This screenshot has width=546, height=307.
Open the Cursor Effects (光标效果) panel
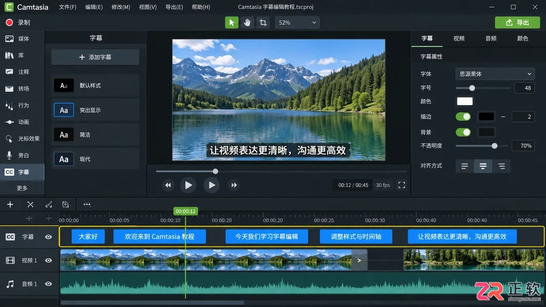point(22,138)
